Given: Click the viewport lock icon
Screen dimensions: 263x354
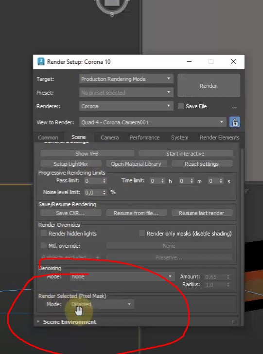Looking at the screenshot, I should coord(235,122).
